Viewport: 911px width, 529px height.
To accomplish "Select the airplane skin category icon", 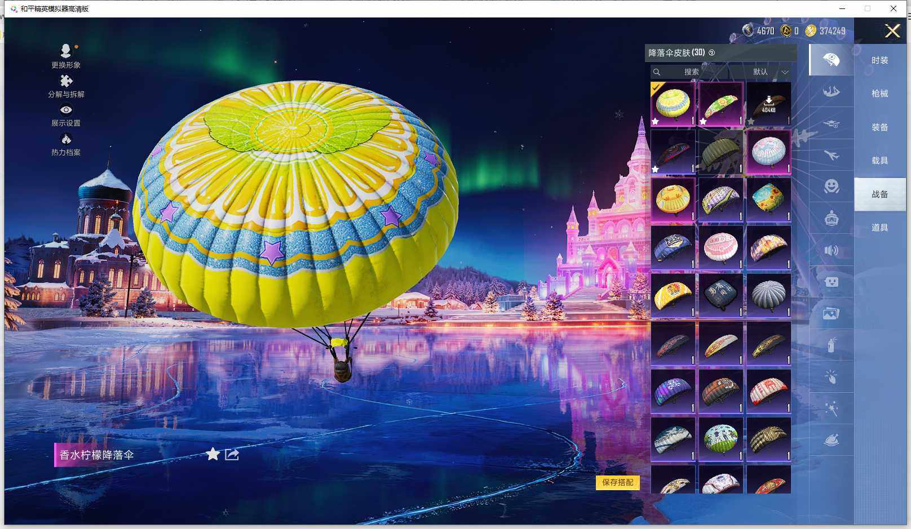I will coord(831,155).
